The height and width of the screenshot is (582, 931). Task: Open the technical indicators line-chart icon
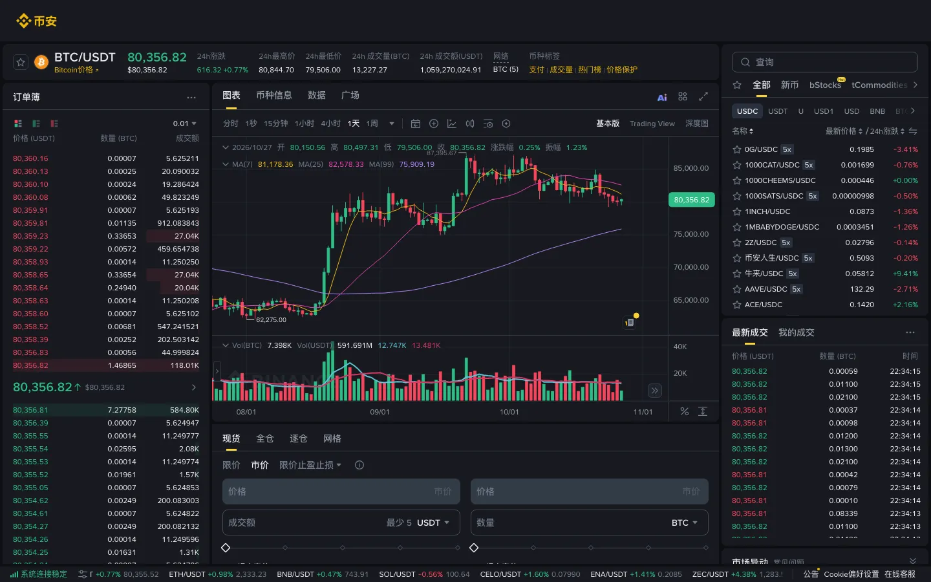pos(452,124)
